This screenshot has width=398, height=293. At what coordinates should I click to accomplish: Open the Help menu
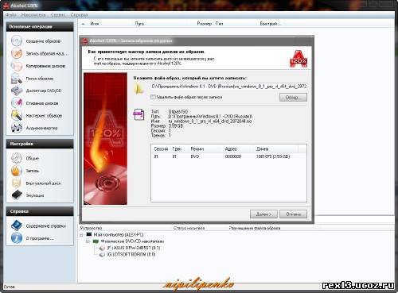click(x=79, y=15)
